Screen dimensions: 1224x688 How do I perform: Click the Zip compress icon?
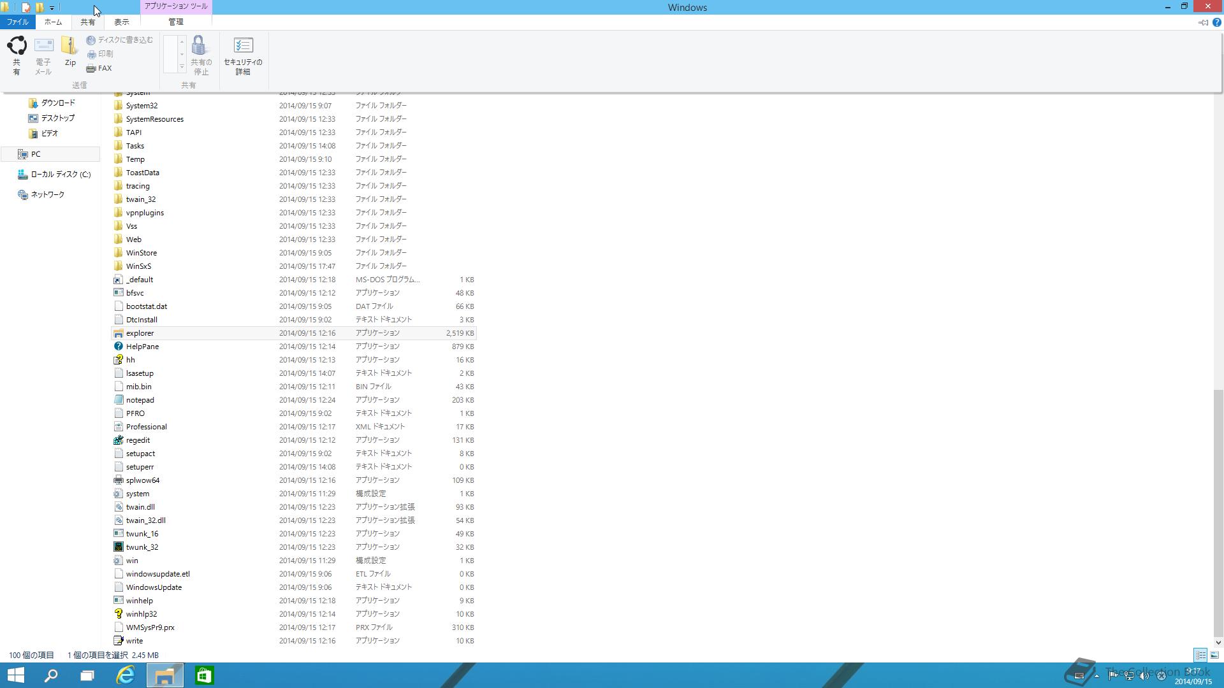pos(70,52)
